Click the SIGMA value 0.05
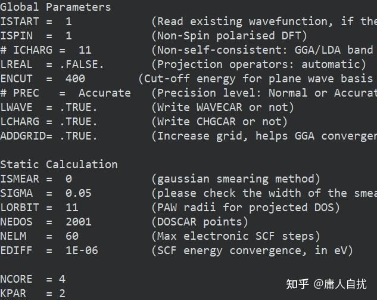Image resolution: width=377 pixels, height=300 pixels. [x=78, y=193]
